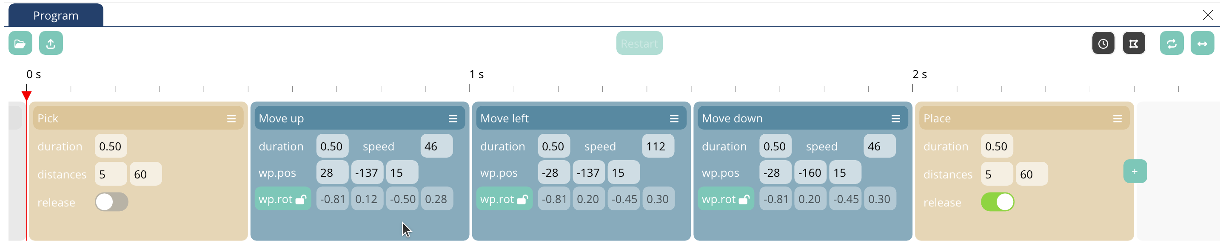
Task: Add a new step with plus button
Action: click(1135, 171)
